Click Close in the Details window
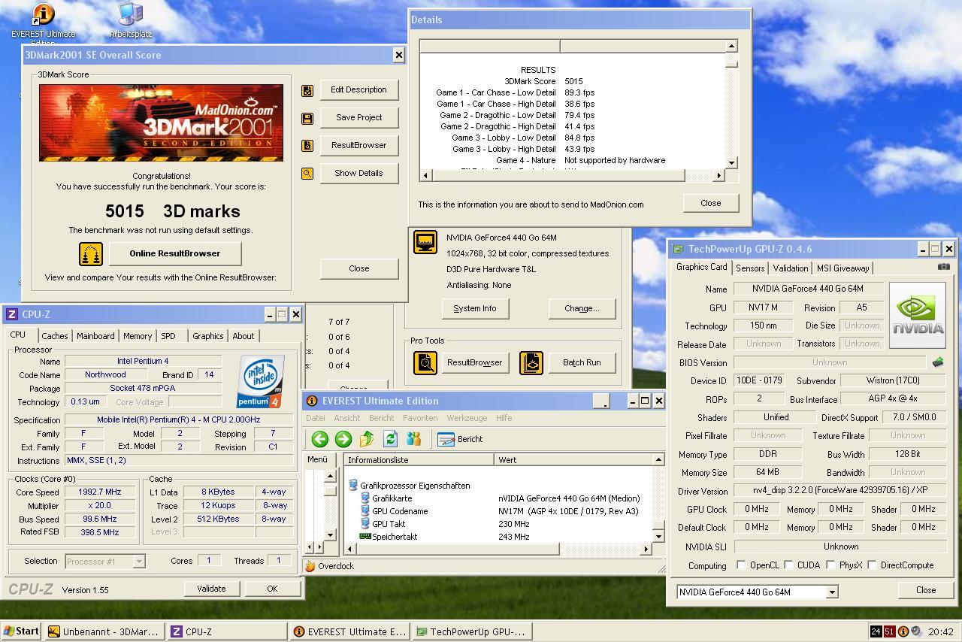The height and width of the screenshot is (642, 962). coord(711,203)
